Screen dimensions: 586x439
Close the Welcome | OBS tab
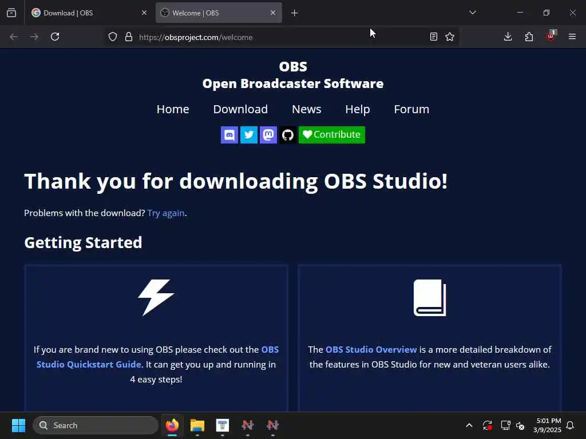[273, 13]
